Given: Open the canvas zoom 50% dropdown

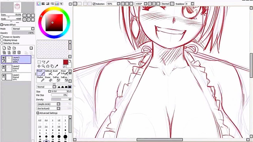Looking at the screenshot, I should pyautogui.click(x=119, y=4).
